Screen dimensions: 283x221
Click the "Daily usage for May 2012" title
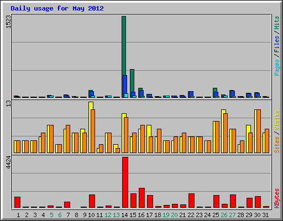(x=57, y=8)
